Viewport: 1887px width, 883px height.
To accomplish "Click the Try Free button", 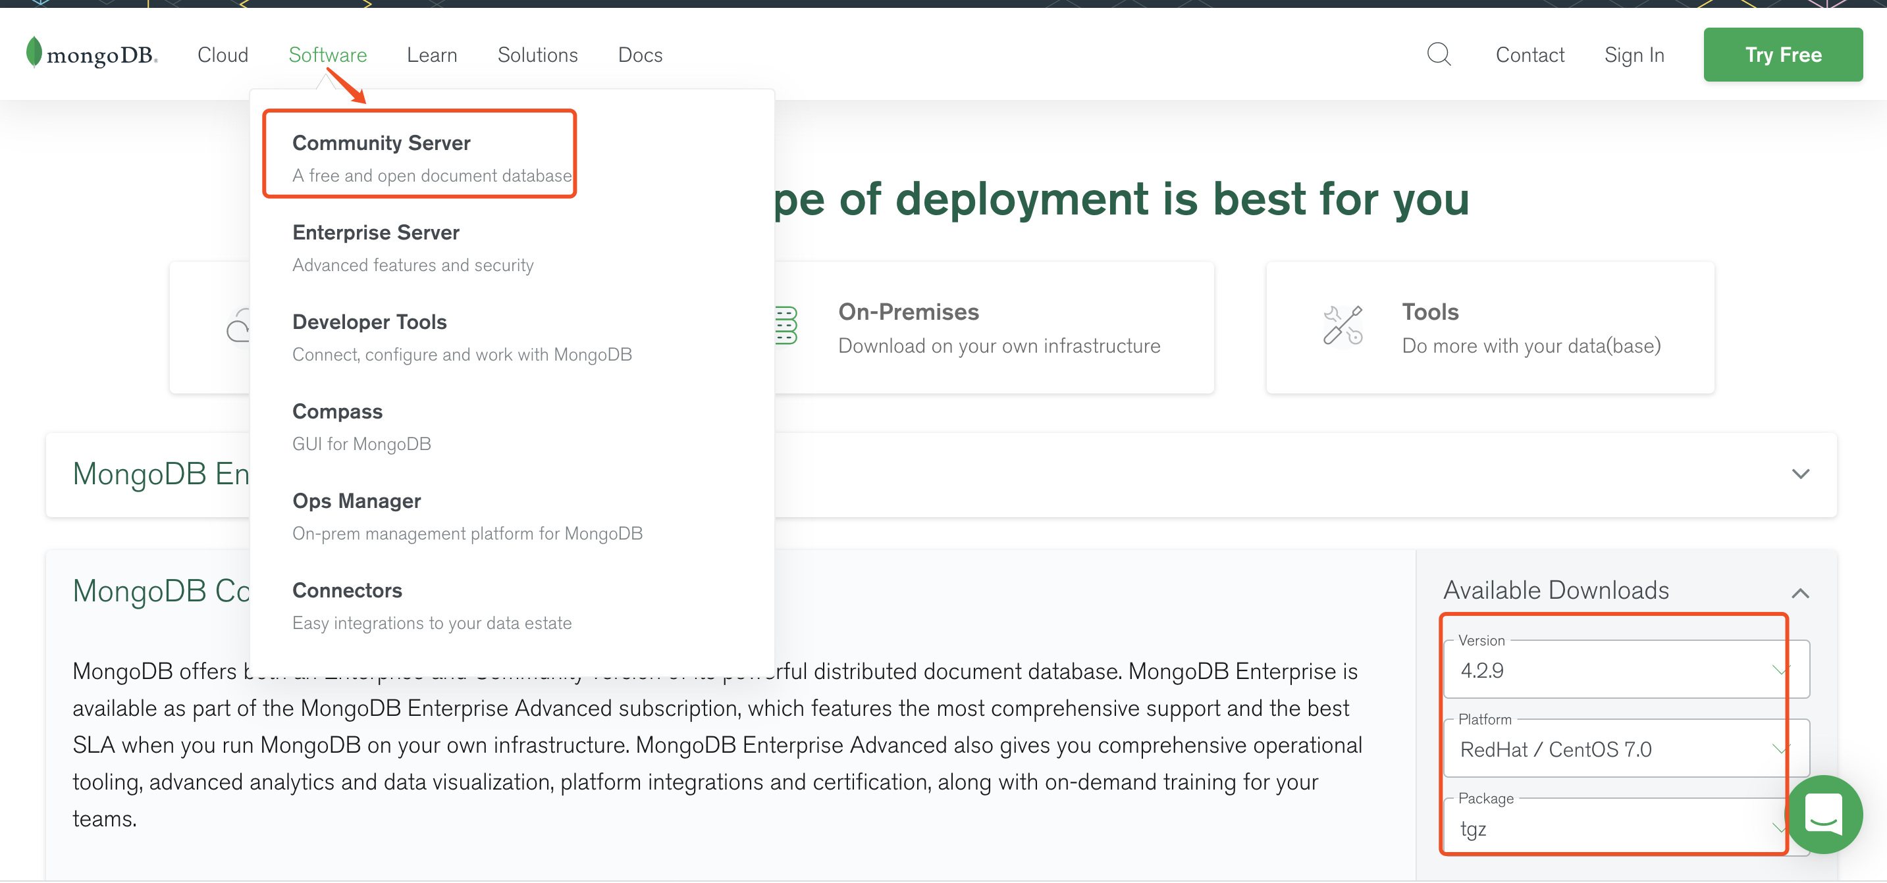I will (x=1783, y=54).
